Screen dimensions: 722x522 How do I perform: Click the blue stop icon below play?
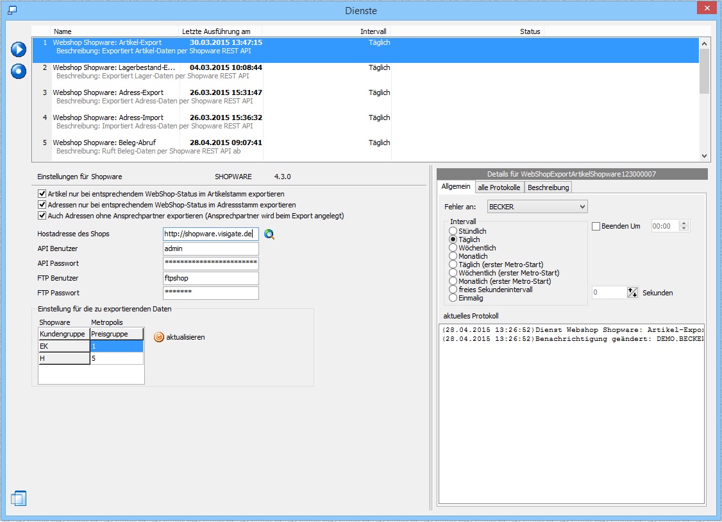click(x=19, y=71)
